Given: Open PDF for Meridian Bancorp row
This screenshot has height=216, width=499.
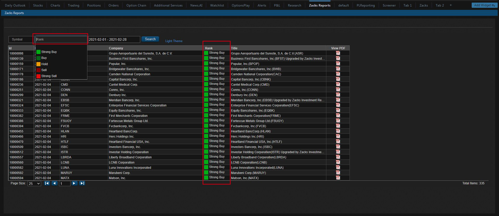Looking at the screenshot, I should 338,100.
